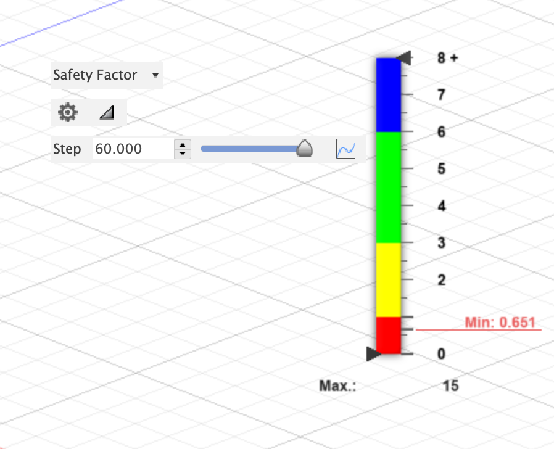Click the Safety Factor label text

(x=94, y=75)
